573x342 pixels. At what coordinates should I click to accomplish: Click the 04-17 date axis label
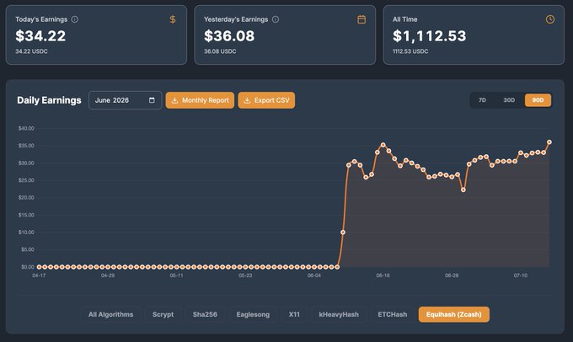point(39,275)
